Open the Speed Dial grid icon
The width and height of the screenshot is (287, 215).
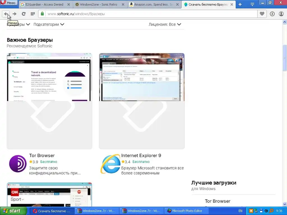33,14
